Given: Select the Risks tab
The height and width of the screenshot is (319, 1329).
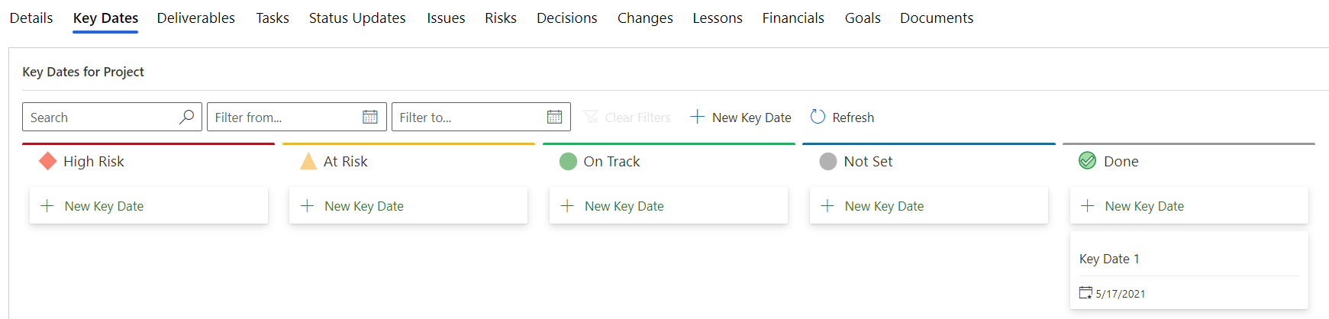Looking at the screenshot, I should pyautogui.click(x=501, y=18).
